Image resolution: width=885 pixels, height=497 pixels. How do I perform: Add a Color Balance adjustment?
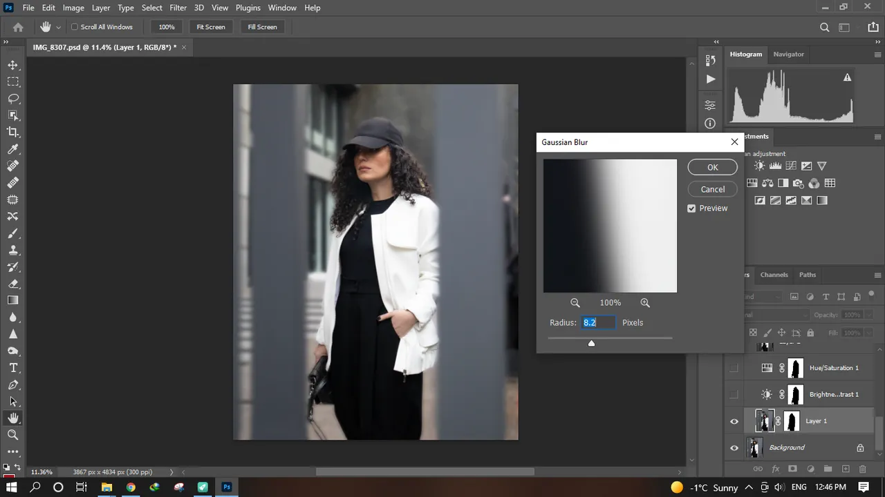tap(767, 183)
